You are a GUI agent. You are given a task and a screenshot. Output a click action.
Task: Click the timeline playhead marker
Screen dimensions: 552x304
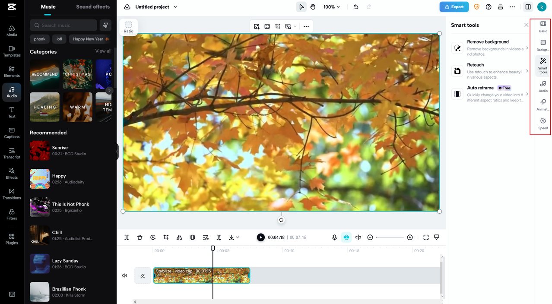(x=213, y=248)
